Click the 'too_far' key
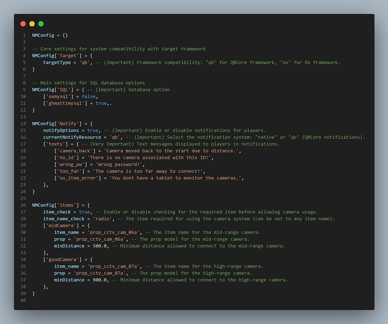 point(69,171)
